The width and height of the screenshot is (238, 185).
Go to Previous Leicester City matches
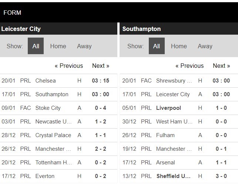pyautogui.click(x=69, y=66)
